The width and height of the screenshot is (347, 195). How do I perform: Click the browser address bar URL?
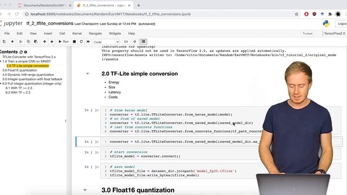pyautogui.click(x=111, y=14)
